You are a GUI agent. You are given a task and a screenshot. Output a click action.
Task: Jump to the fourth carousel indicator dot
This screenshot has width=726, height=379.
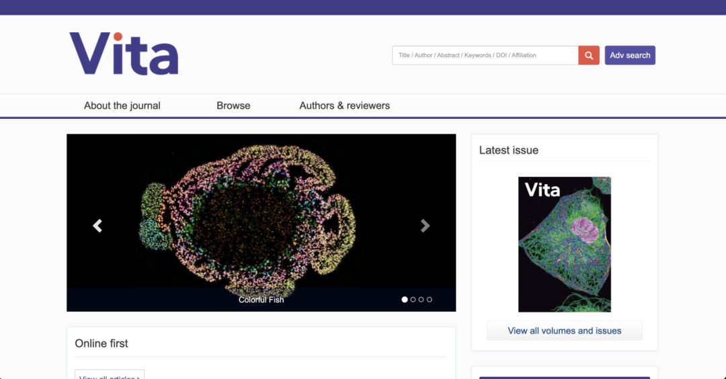click(x=430, y=300)
